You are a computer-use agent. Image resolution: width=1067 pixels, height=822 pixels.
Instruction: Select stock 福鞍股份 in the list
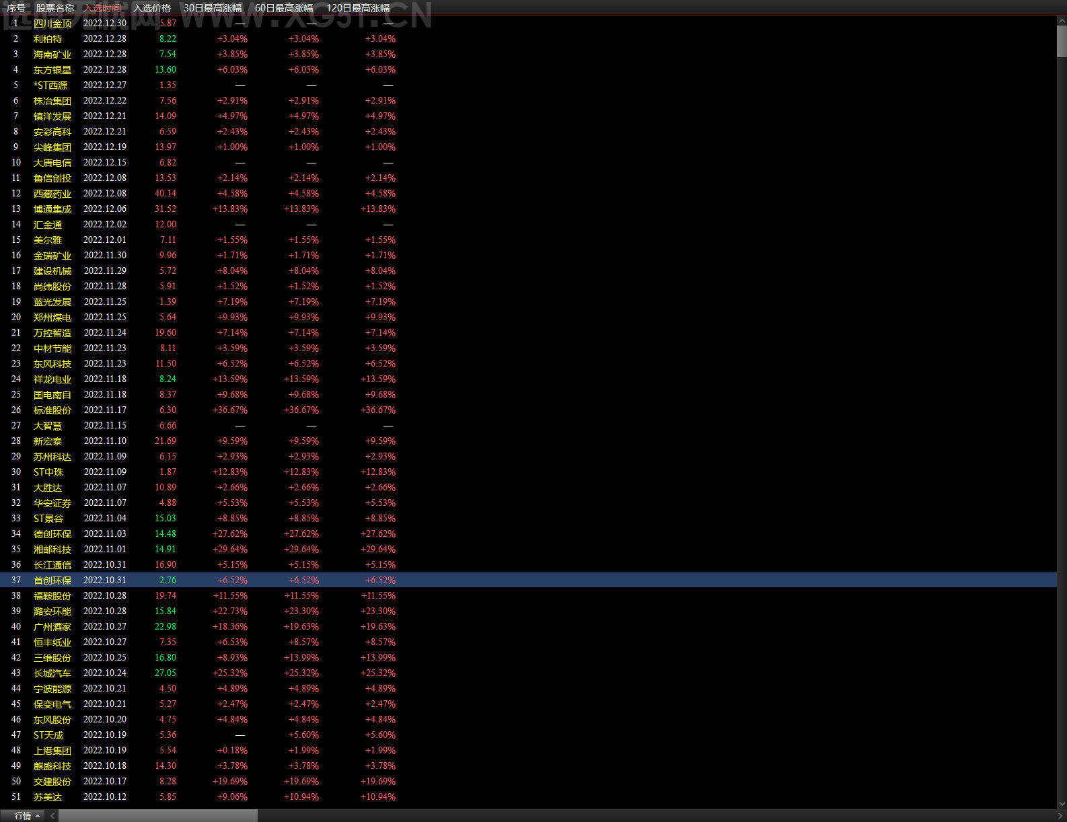click(x=52, y=596)
